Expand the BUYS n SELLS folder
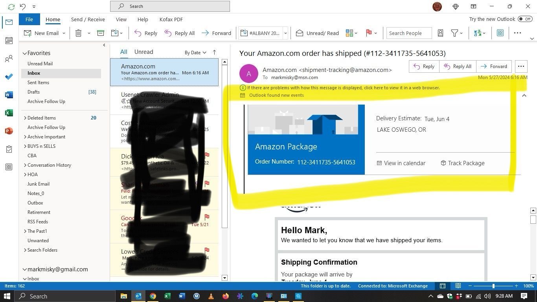 pyautogui.click(x=25, y=146)
